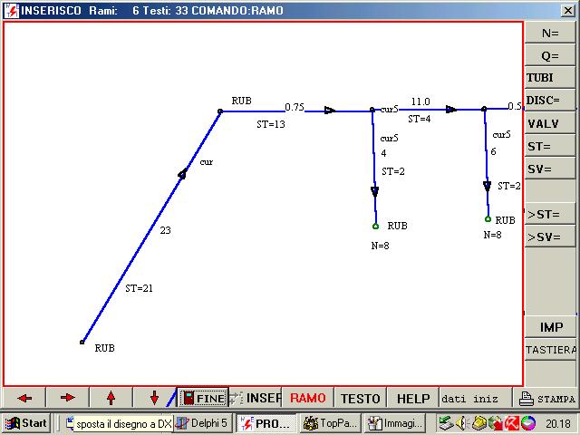Click the INSER button

[256, 398]
